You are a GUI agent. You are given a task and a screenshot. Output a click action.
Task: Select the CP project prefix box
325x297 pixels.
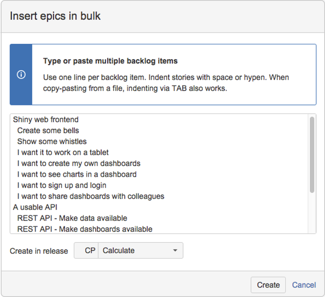pos(86,250)
